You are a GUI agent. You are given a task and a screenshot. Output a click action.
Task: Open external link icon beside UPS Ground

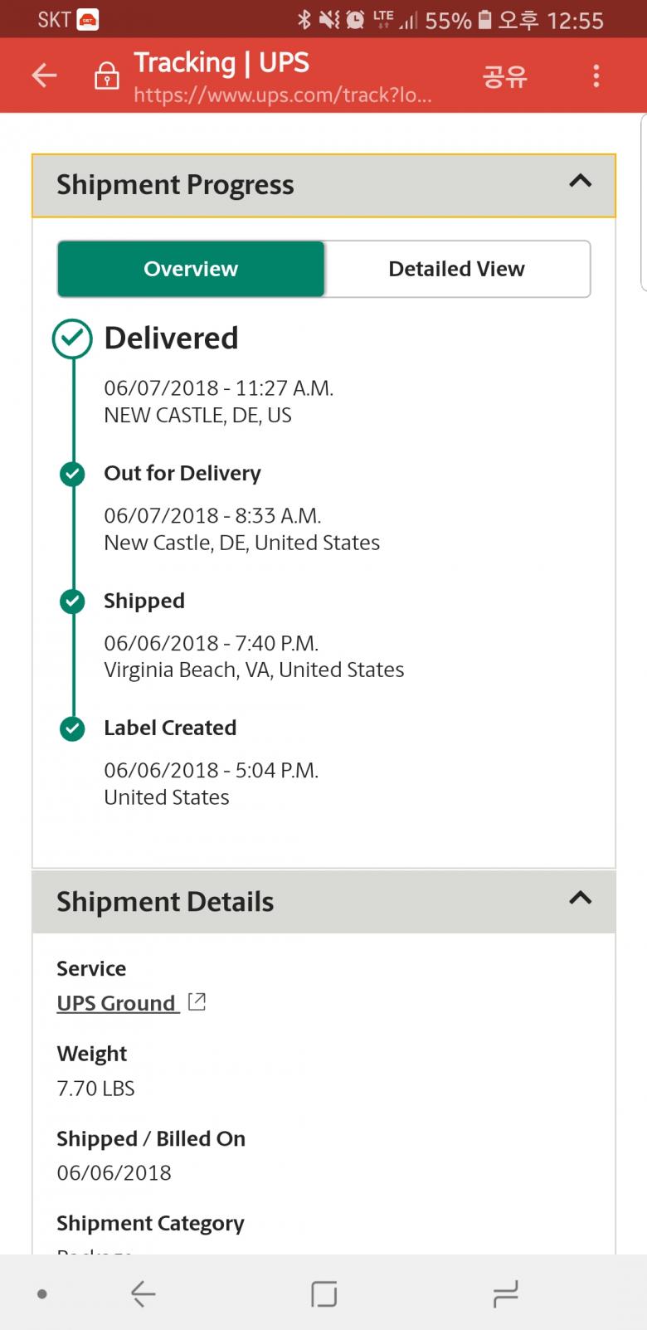point(197,1002)
